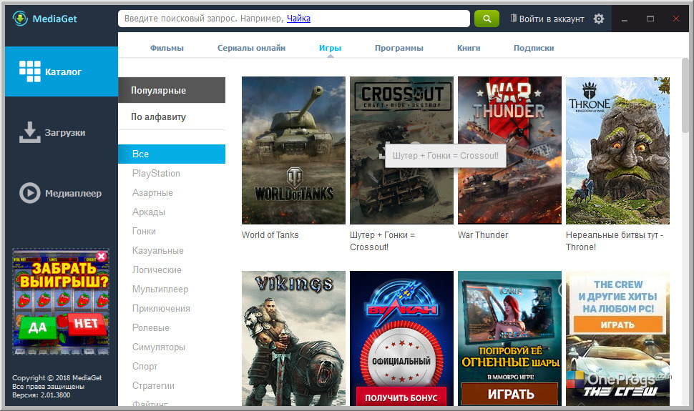This screenshot has height=411, width=694.
Task: Switch to the Фильмы tab
Action: (167, 48)
